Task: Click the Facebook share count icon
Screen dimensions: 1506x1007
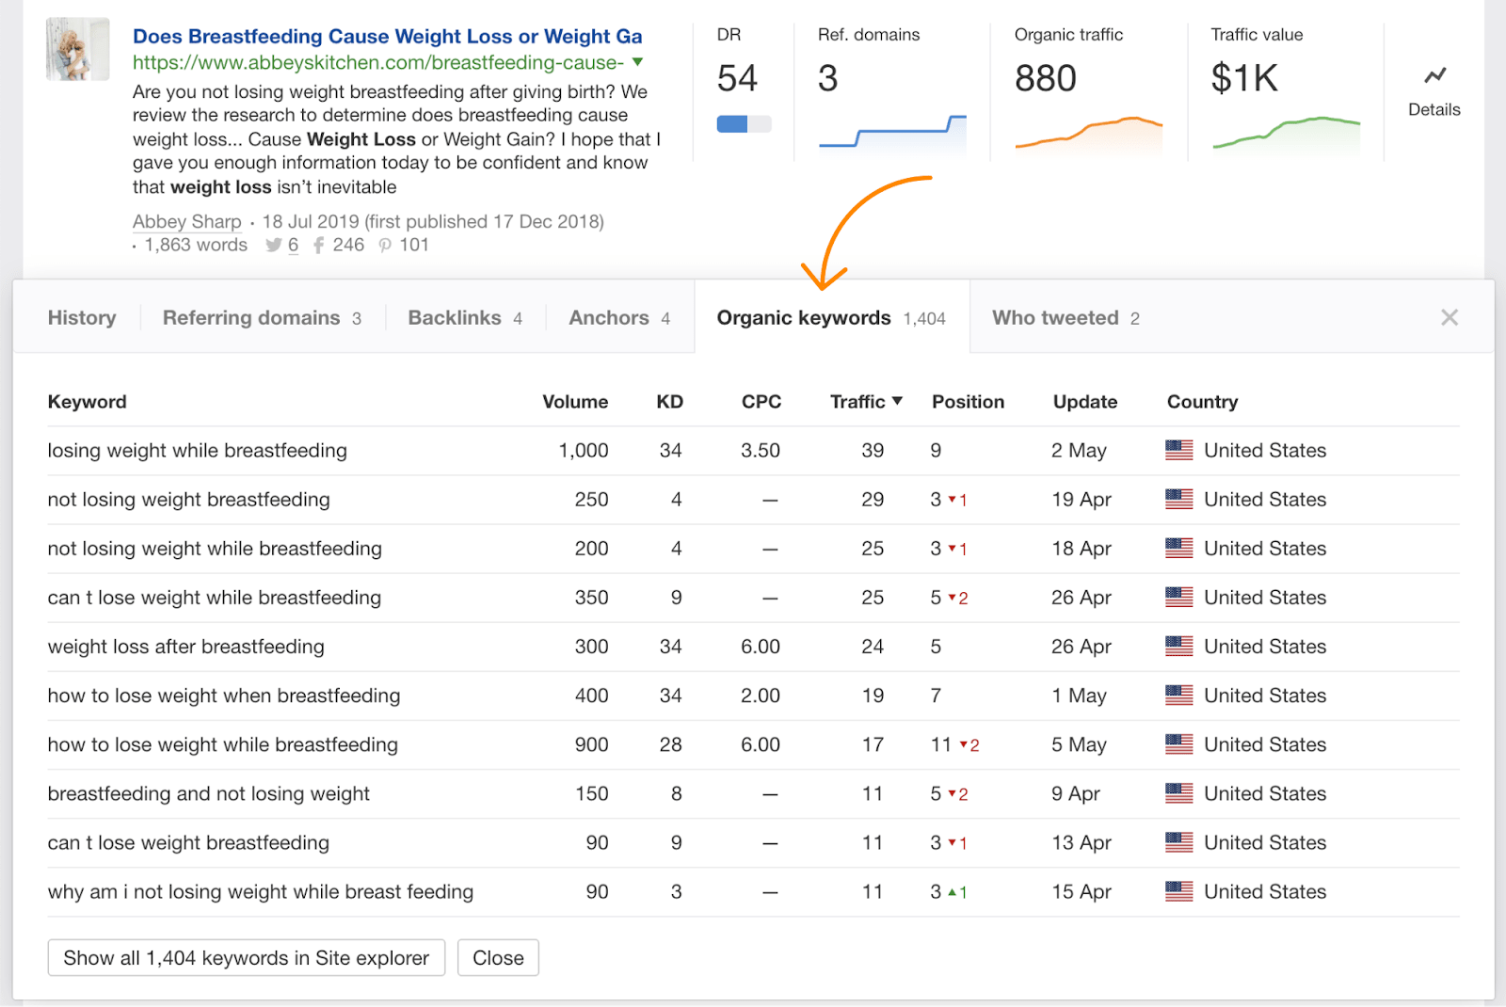Action: click(317, 245)
